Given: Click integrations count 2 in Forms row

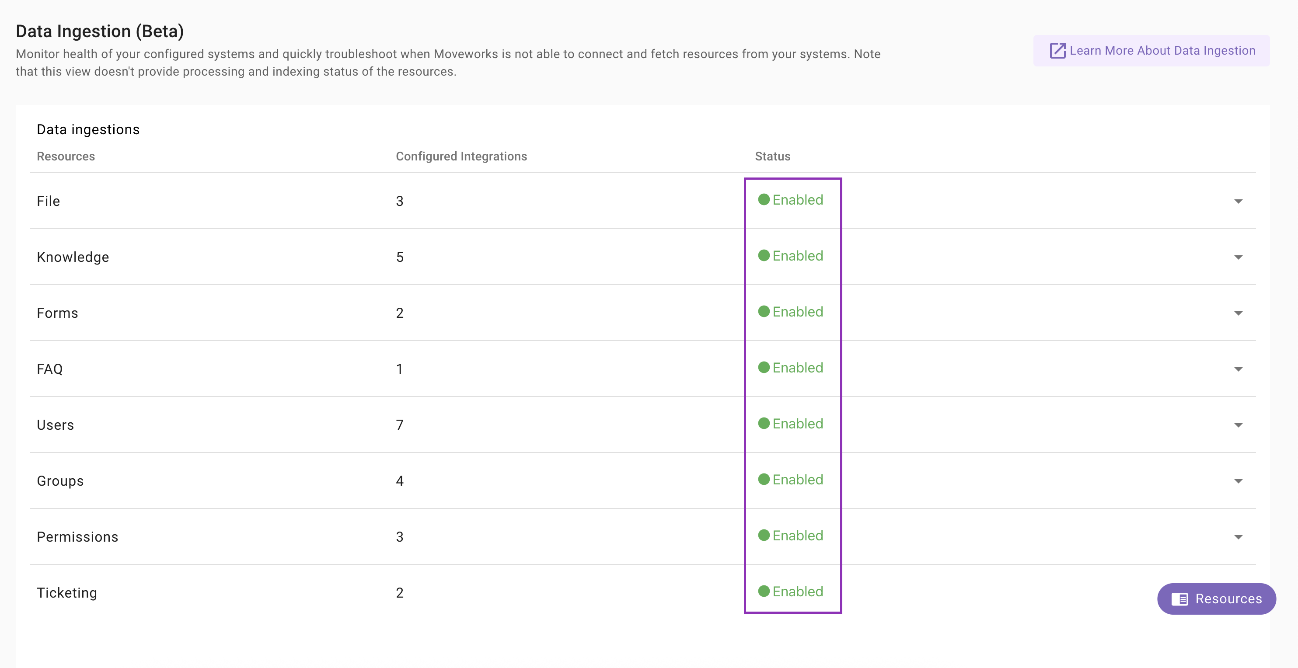Looking at the screenshot, I should (x=400, y=313).
